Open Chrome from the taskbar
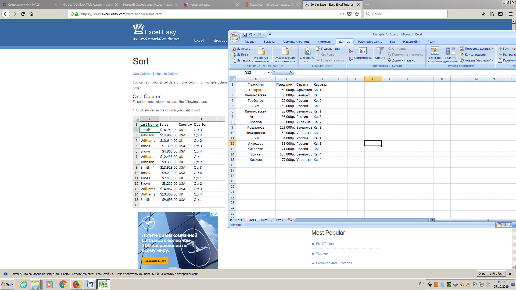Image resolution: width=516 pixels, height=290 pixels. pyautogui.click(x=63, y=284)
